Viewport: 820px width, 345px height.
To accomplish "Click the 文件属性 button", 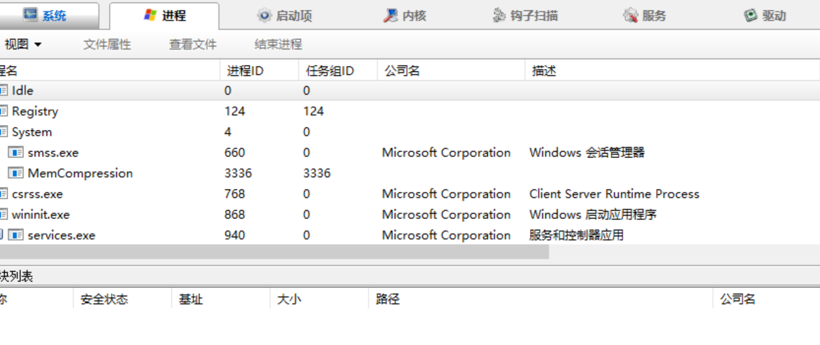I will point(107,45).
